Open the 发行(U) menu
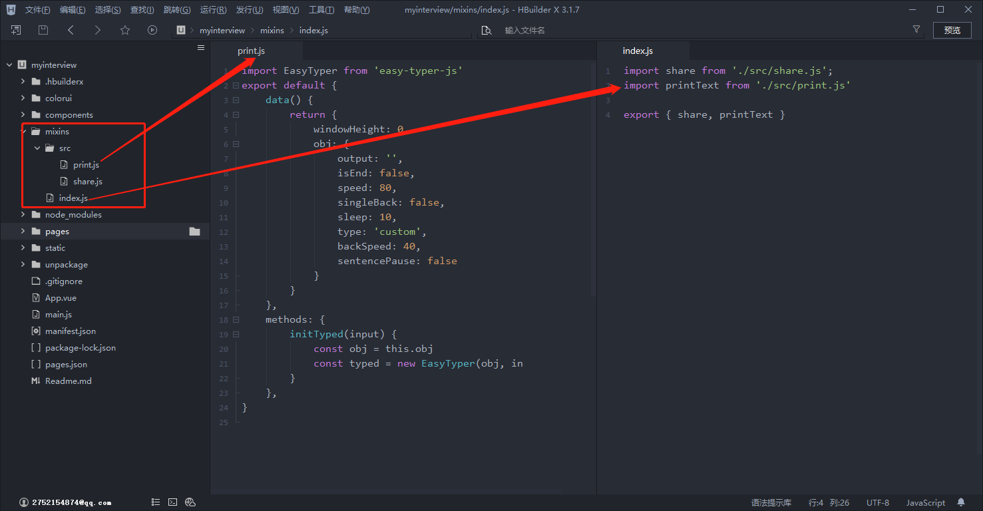Viewport: 983px width, 511px height. tap(250, 10)
